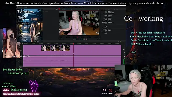172x97 pixels.
Task: Open the viewer zoom level dropdown
Action: tap(61, 39)
